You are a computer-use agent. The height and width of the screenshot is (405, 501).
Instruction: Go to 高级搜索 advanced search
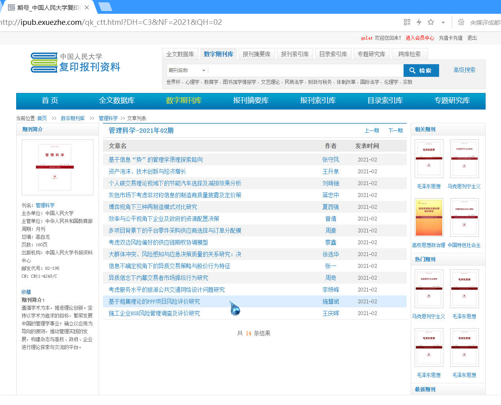tap(464, 70)
